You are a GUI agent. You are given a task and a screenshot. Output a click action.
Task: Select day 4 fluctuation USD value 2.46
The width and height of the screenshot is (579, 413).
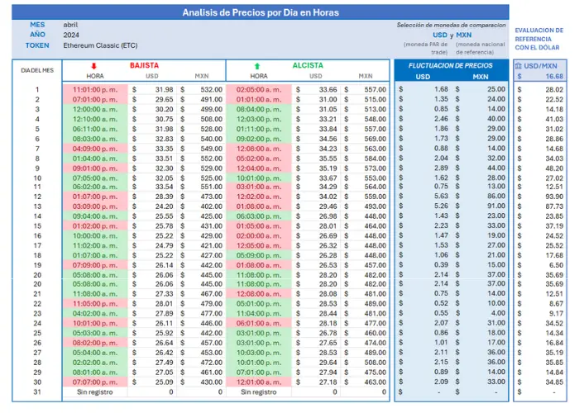pyautogui.click(x=441, y=119)
